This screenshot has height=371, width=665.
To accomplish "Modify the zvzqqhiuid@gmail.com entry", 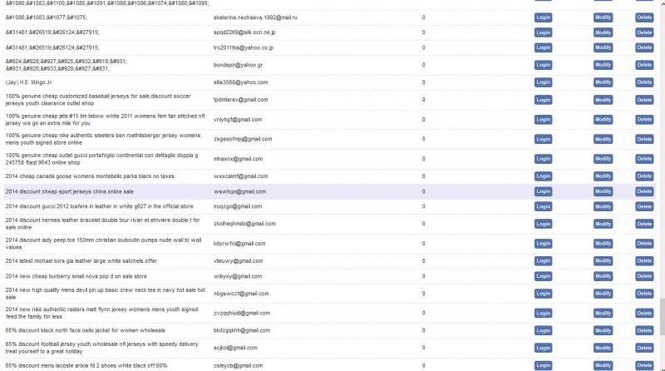I will tap(603, 313).
